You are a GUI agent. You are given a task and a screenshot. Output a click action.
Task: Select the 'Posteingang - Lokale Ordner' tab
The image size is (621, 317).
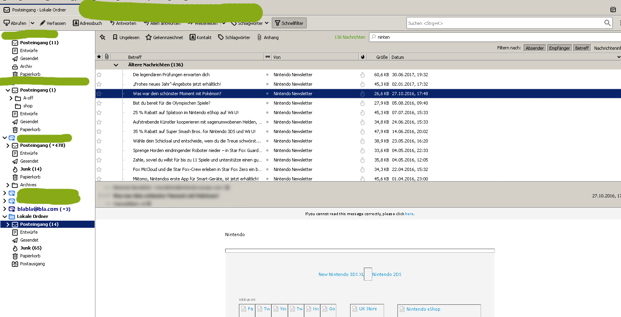click(39, 10)
